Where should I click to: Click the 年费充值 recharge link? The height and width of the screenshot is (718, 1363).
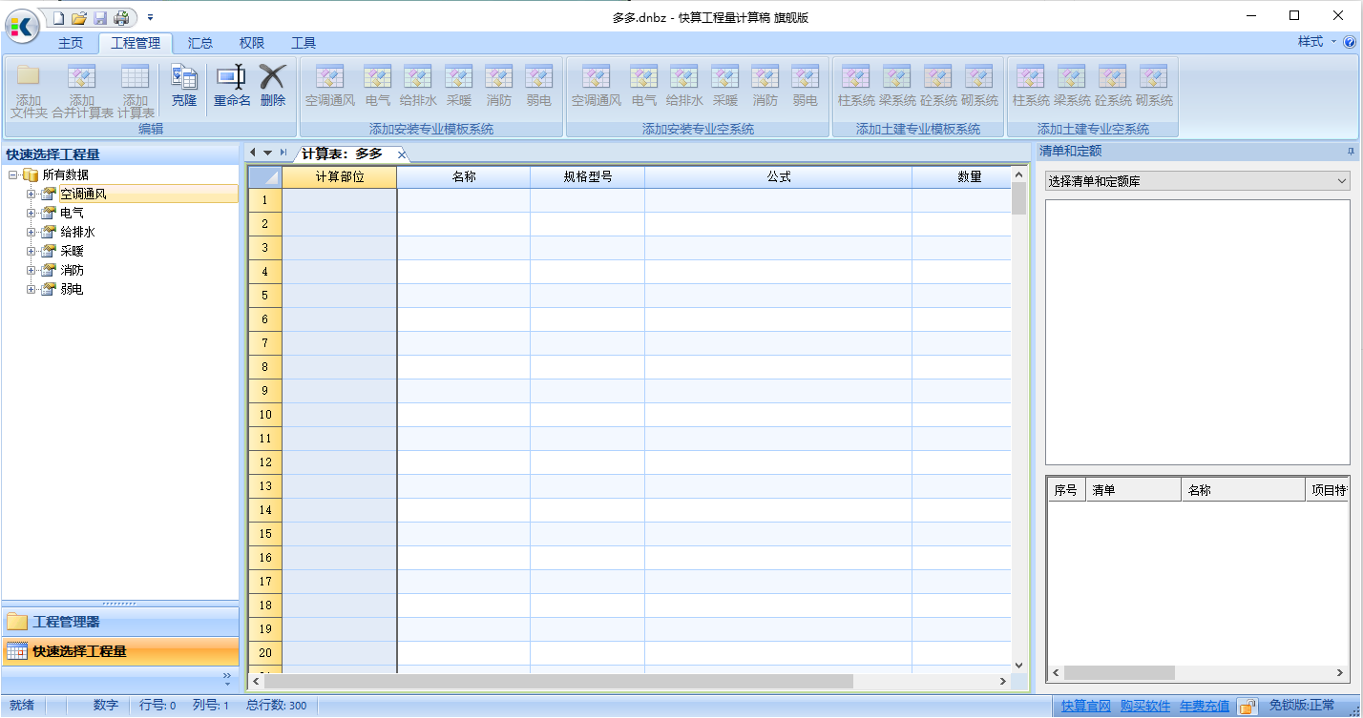[1204, 706]
